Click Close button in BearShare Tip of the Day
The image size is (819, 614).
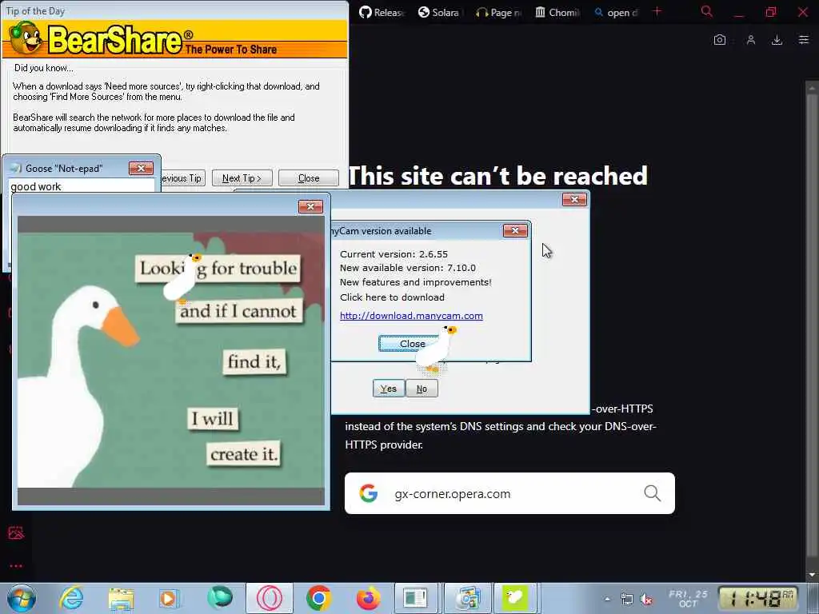point(309,178)
